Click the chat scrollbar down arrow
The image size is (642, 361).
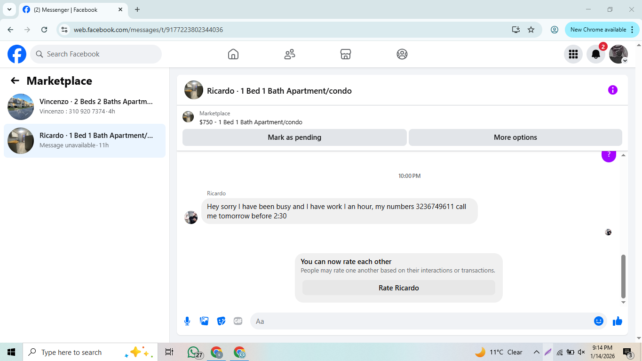coord(624,302)
